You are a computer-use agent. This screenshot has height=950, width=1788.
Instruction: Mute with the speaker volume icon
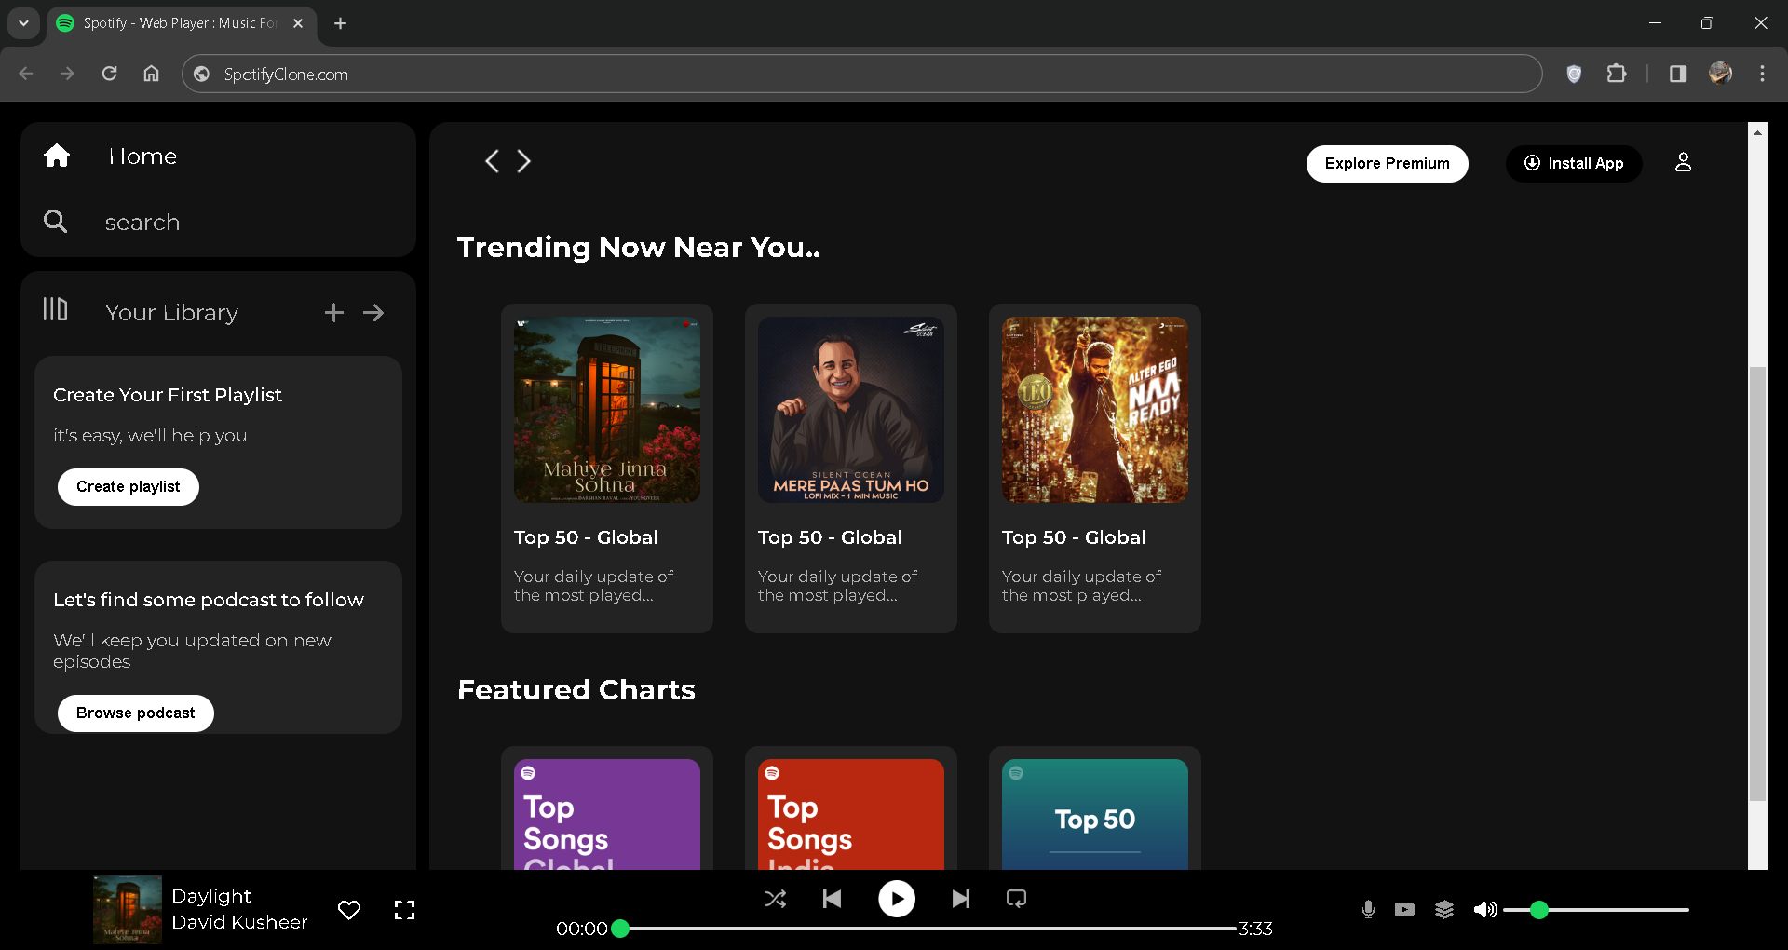click(1484, 910)
